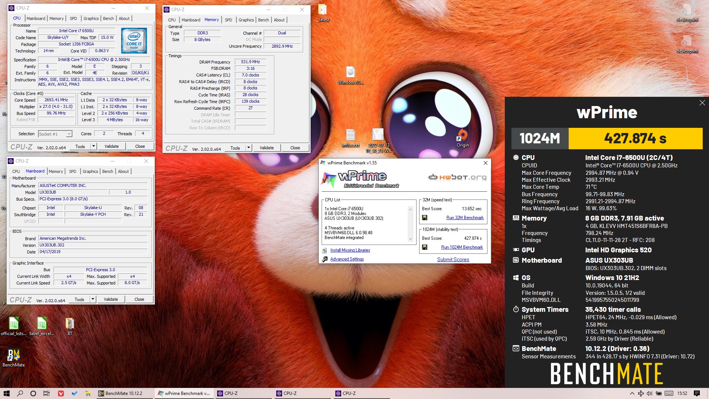This screenshot has width=709, height=399.
Task: Click the Uncore Frequency value 2892.9 MHz
Action: tap(282, 46)
